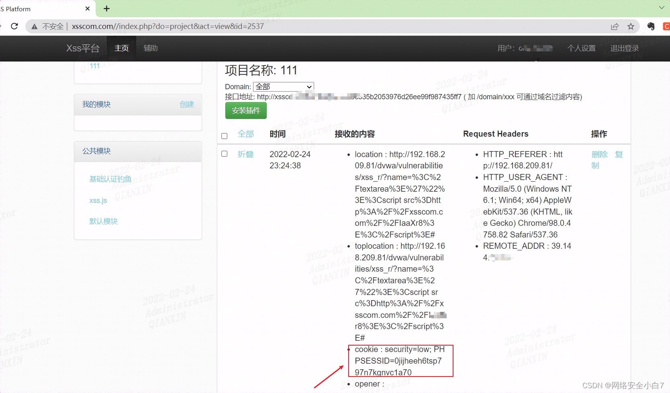This screenshot has width=670, height=393.
Task: Click the location entry in received content
Action: tap(400, 194)
